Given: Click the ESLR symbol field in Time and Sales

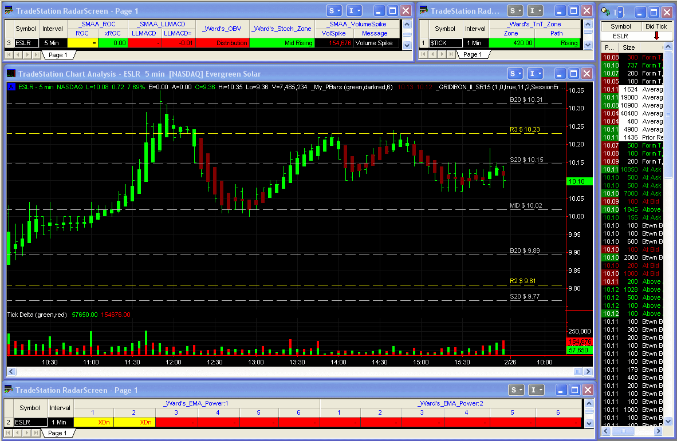Looking at the screenshot, I should pos(620,36).
